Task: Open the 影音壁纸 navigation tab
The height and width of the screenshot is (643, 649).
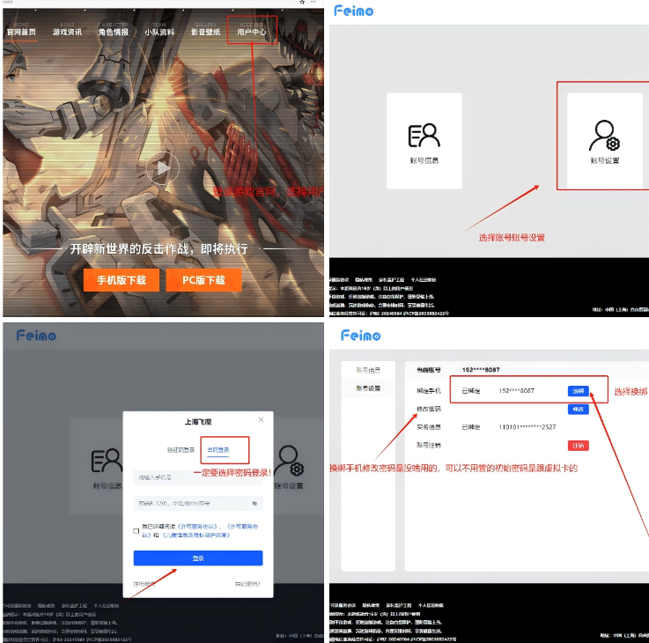Action: click(x=206, y=32)
